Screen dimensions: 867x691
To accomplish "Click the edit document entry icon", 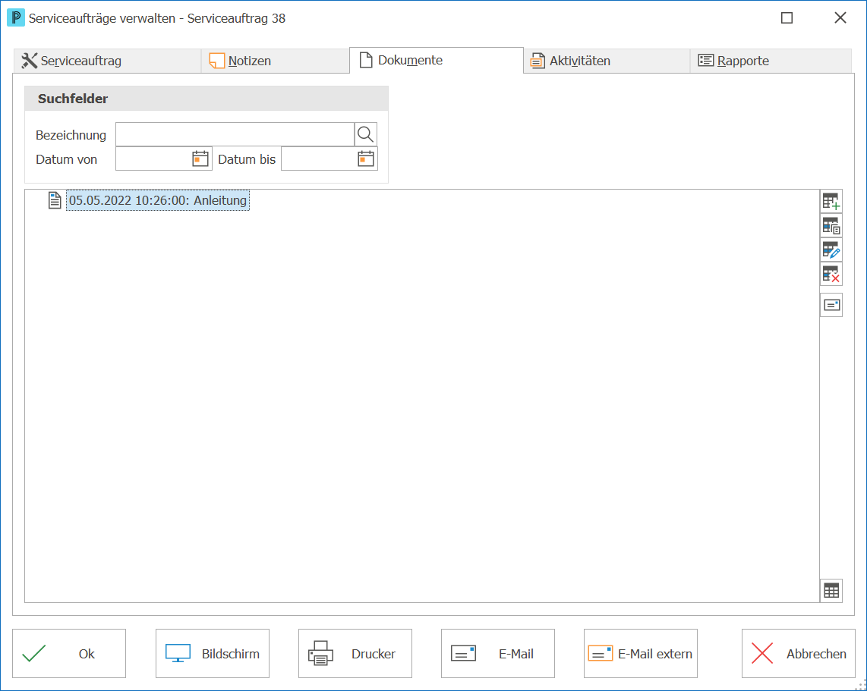I will tap(831, 250).
